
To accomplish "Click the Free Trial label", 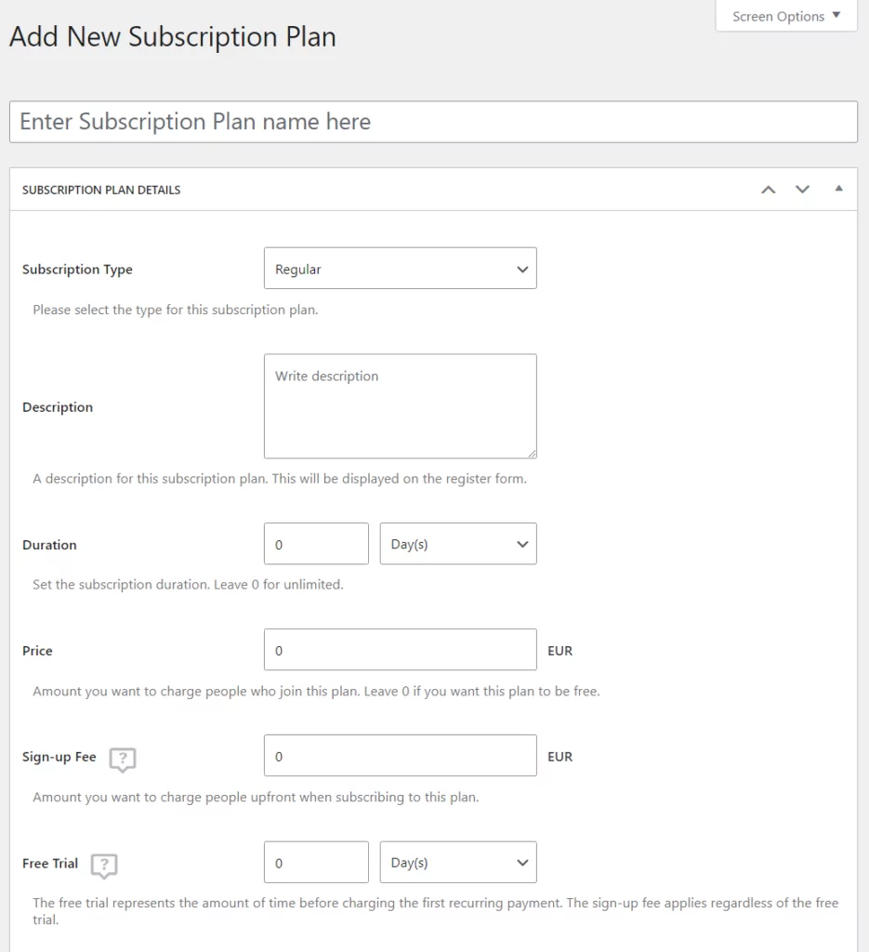I will 50,864.
